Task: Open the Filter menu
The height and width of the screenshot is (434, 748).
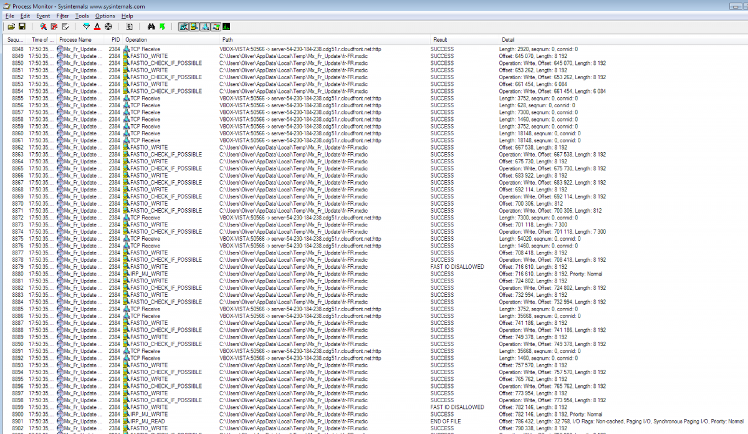Action: pos(62,16)
